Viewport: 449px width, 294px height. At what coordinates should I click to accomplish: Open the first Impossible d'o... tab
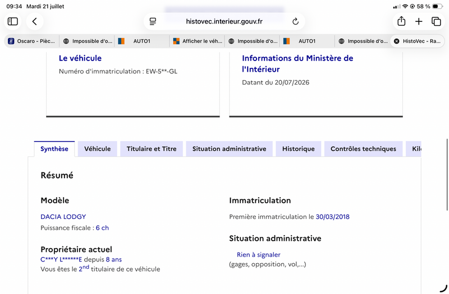tap(88, 41)
